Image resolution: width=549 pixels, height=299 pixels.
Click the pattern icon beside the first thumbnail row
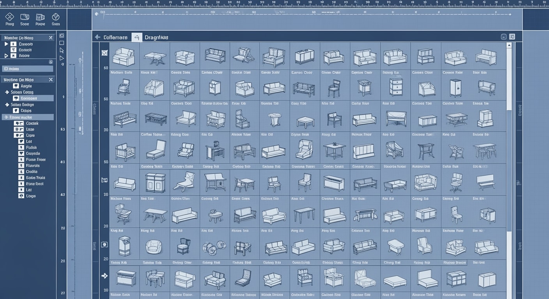[x=104, y=53]
